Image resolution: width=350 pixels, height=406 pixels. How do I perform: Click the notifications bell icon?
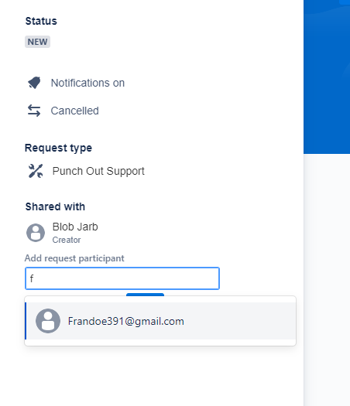(34, 83)
